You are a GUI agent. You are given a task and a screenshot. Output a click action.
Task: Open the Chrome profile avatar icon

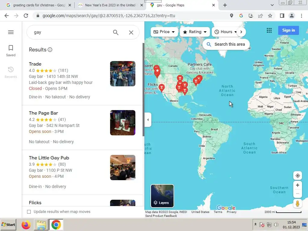tap(292, 16)
